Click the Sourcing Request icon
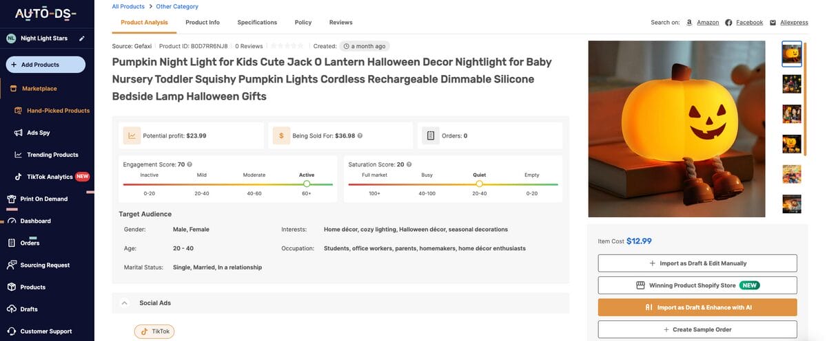This screenshot has height=341, width=827. click(11, 265)
